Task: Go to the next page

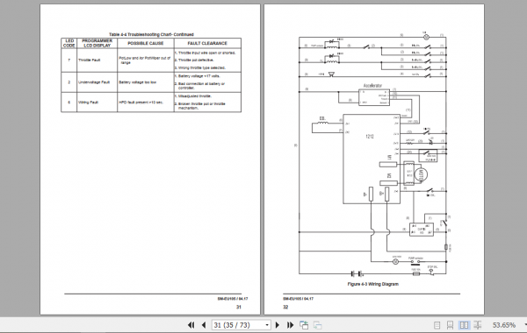Action: 278,325
